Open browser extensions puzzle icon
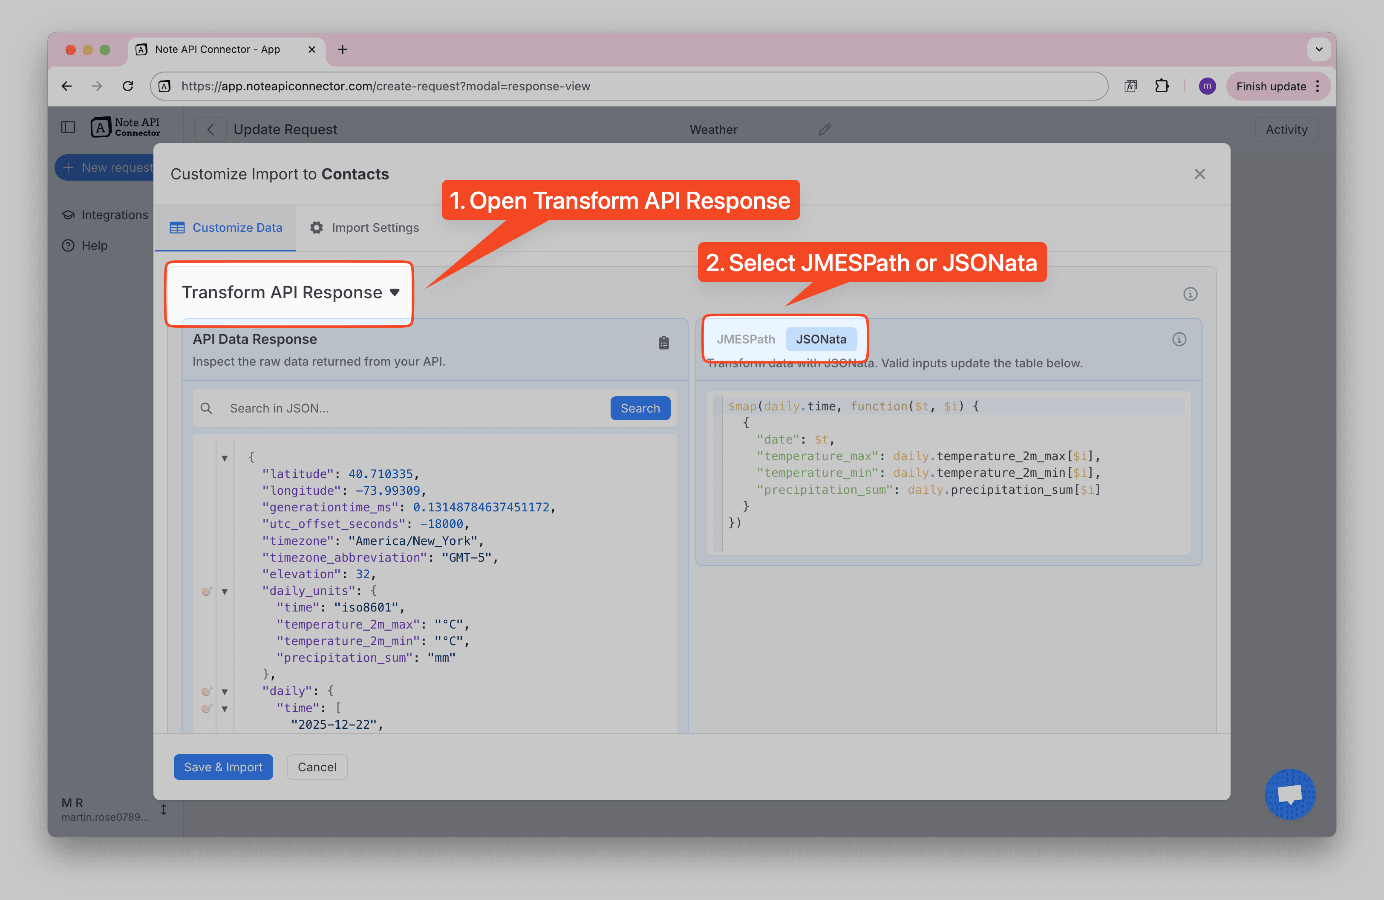 1161,86
